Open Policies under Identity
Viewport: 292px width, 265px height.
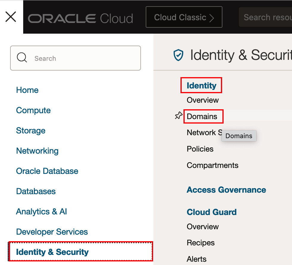[x=200, y=149]
